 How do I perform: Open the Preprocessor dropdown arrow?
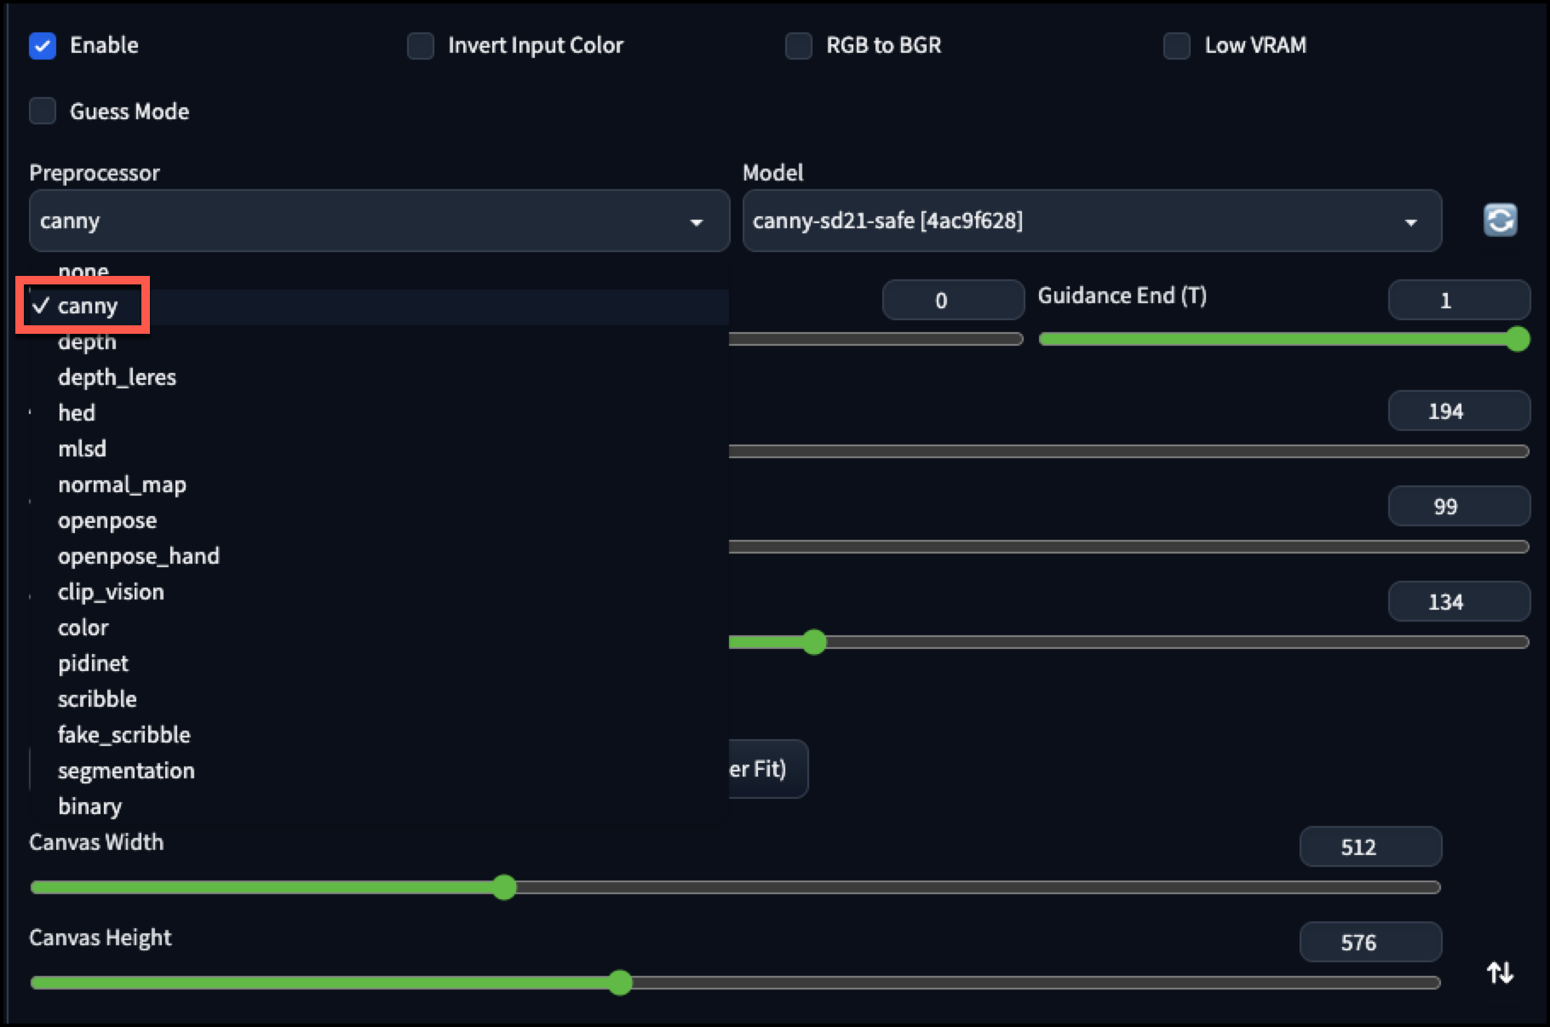697,222
